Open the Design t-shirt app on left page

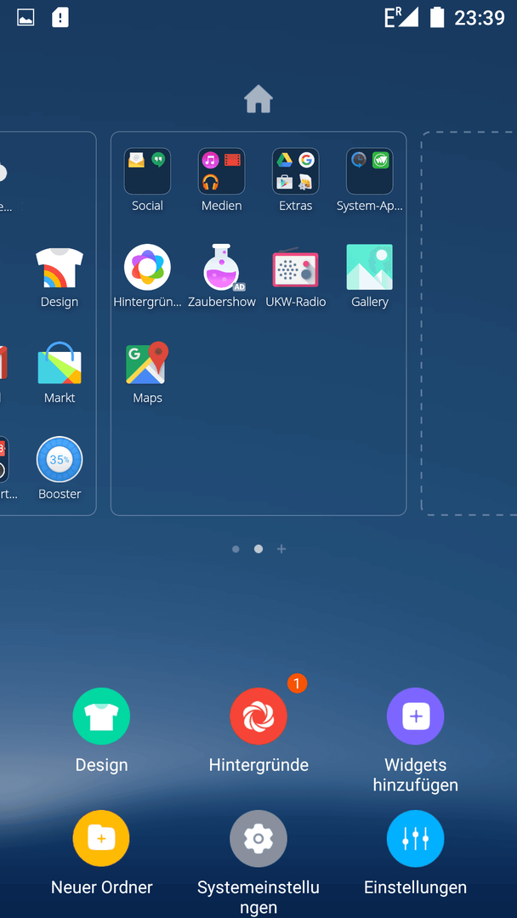60,267
